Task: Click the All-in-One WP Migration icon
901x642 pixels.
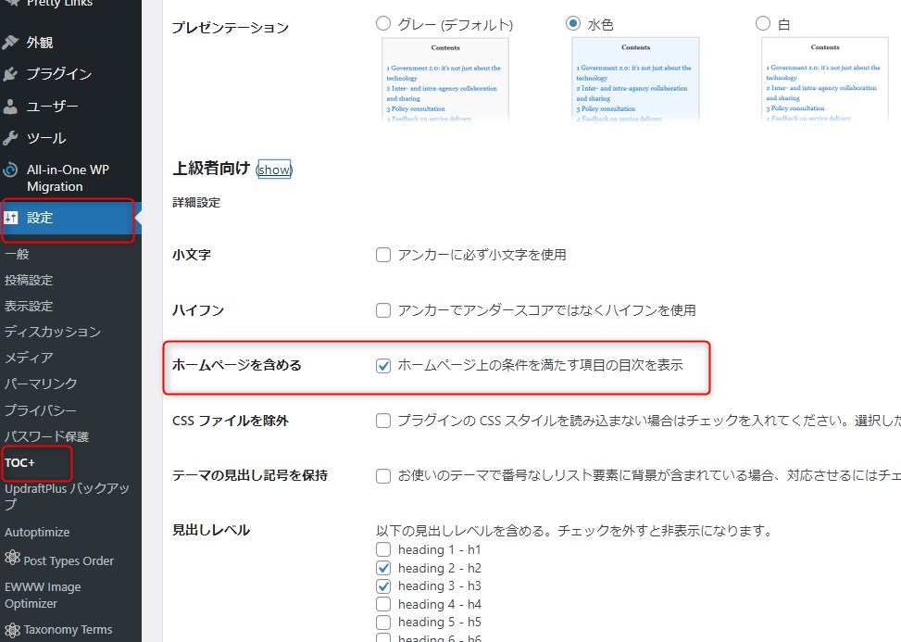Action: [10, 170]
